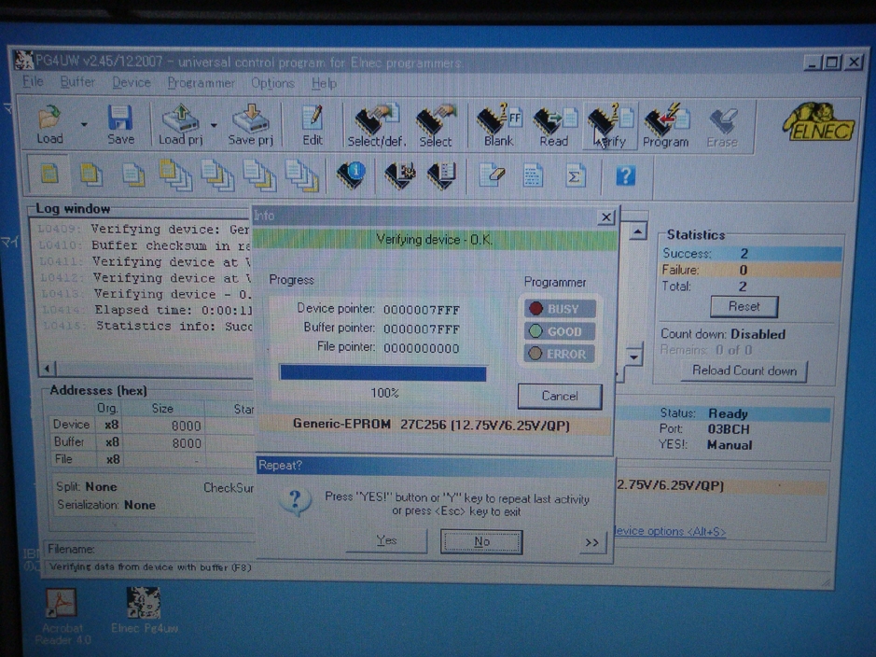Click the Failure count in Statistics

pyautogui.click(x=743, y=271)
